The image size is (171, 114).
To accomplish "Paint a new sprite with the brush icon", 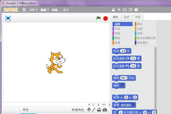I will [94, 110].
